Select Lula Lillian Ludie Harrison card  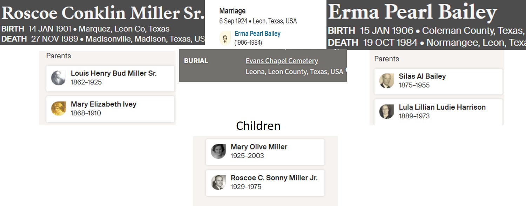click(x=438, y=112)
